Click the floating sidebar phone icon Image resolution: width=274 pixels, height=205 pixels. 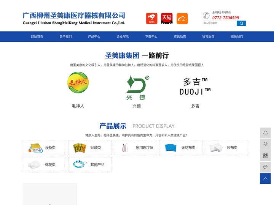click(x=265, y=144)
